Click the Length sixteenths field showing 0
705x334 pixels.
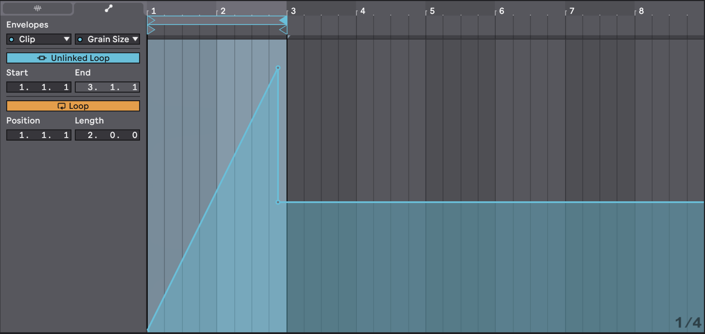[x=134, y=135]
